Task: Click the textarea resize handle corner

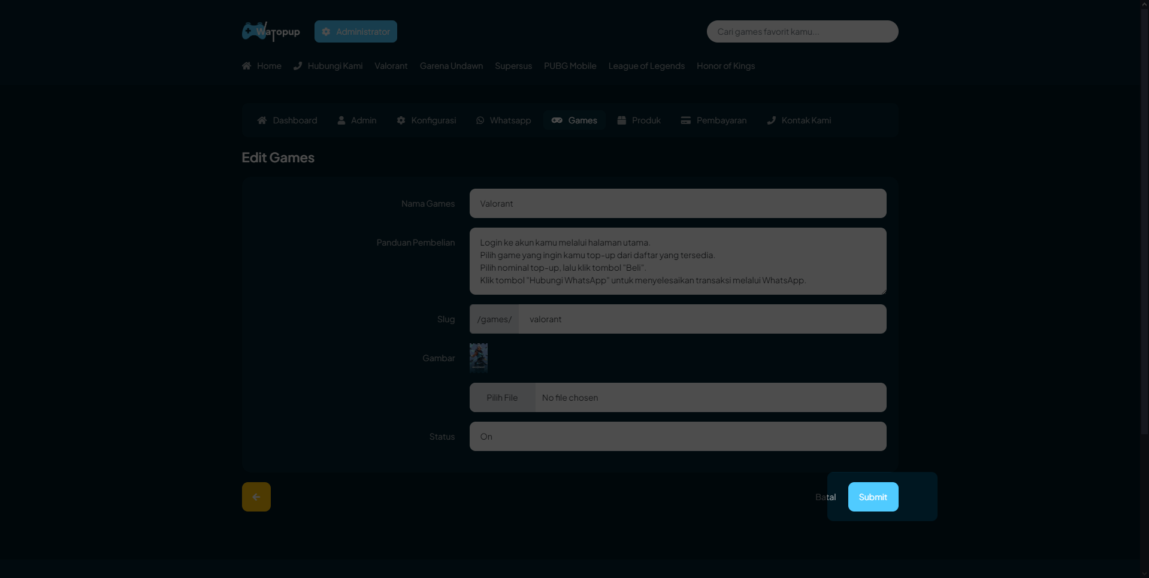Action: 882,291
